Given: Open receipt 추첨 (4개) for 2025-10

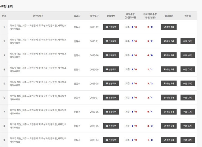Looking at the screenshot, I should point(188,55).
